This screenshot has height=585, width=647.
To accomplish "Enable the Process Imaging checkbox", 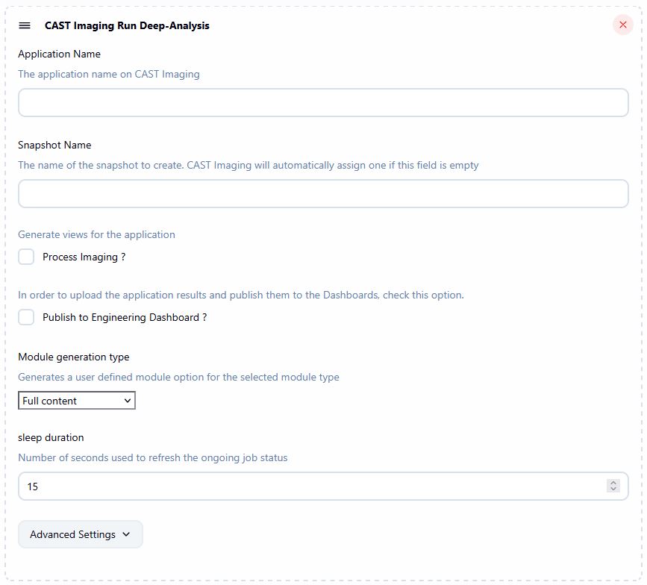I will [x=26, y=257].
